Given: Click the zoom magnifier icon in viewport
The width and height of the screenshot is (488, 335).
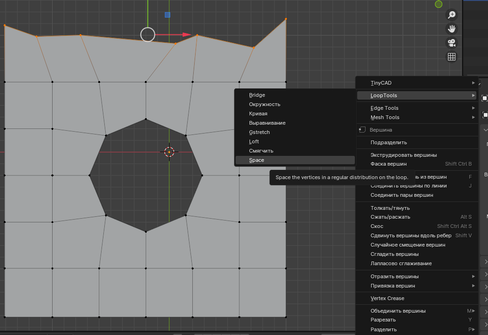Looking at the screenshot, I should pos(451,15).
